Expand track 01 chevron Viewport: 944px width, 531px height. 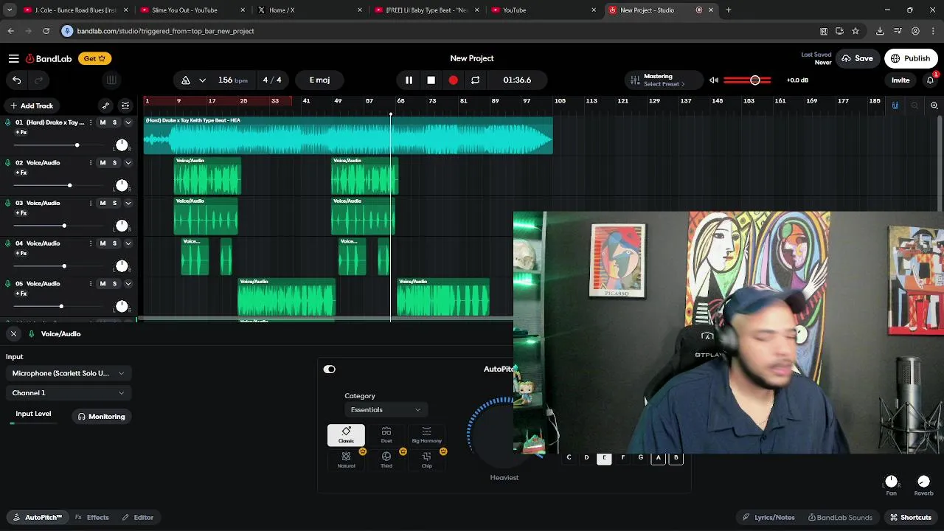[x=128, y=122]
